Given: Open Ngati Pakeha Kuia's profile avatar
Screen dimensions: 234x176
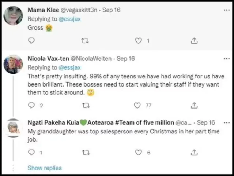Looking at the screenshot, I should tap(14, 129).
